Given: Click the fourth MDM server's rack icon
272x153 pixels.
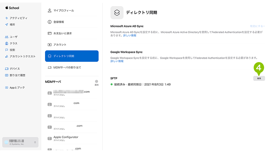Looking at the screenshot, I should [x=50, y=127].
